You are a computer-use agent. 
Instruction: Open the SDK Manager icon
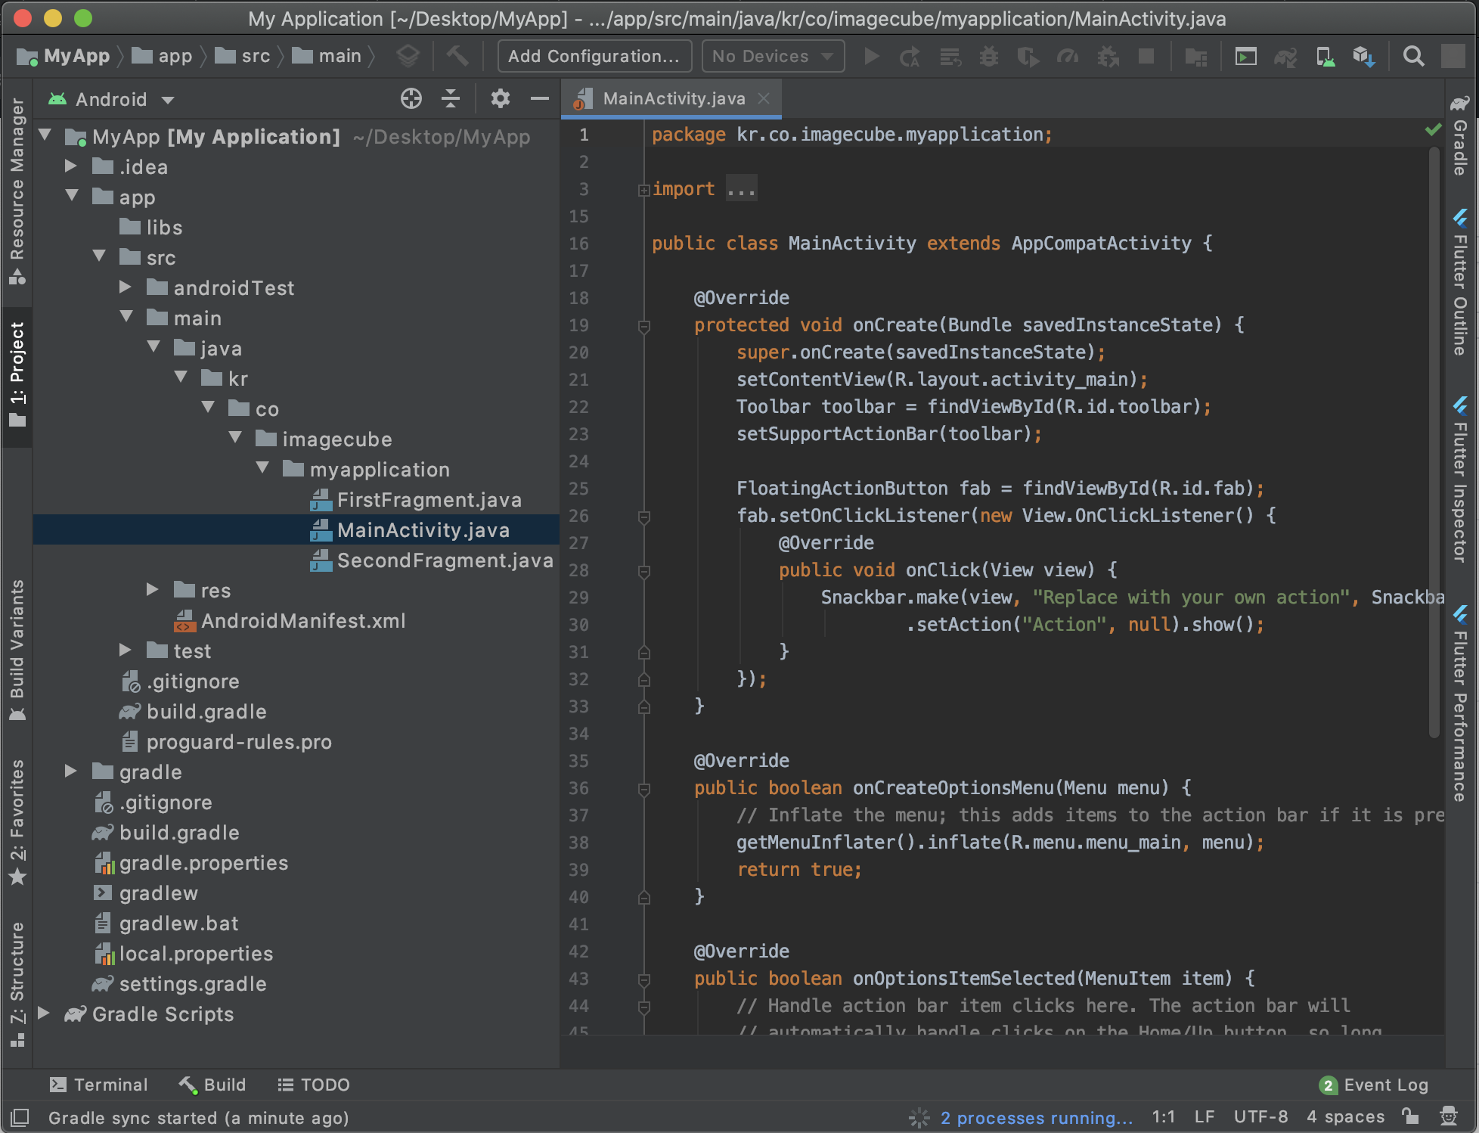click(x=1363, y=56)
